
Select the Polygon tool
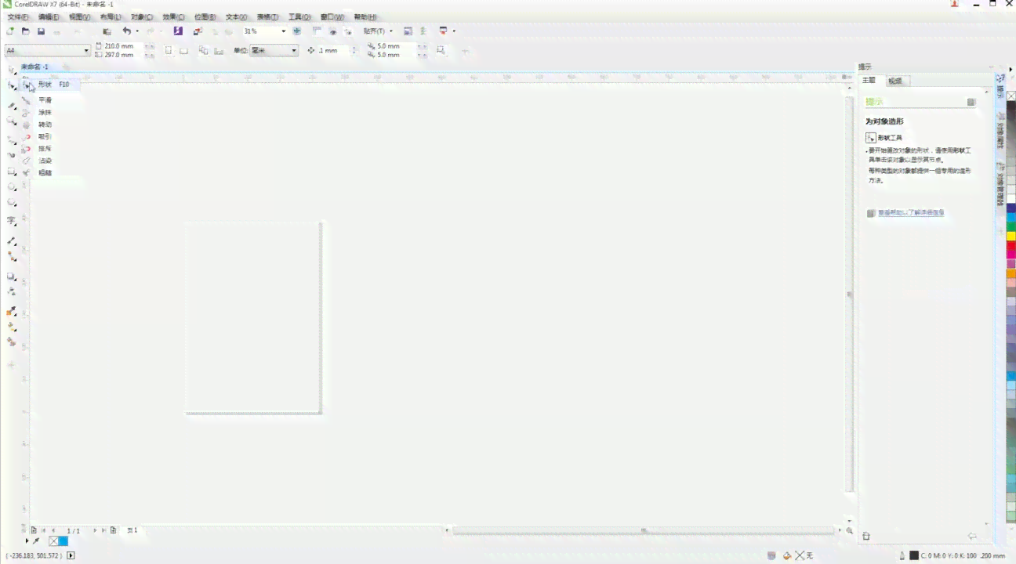(12, 203)
